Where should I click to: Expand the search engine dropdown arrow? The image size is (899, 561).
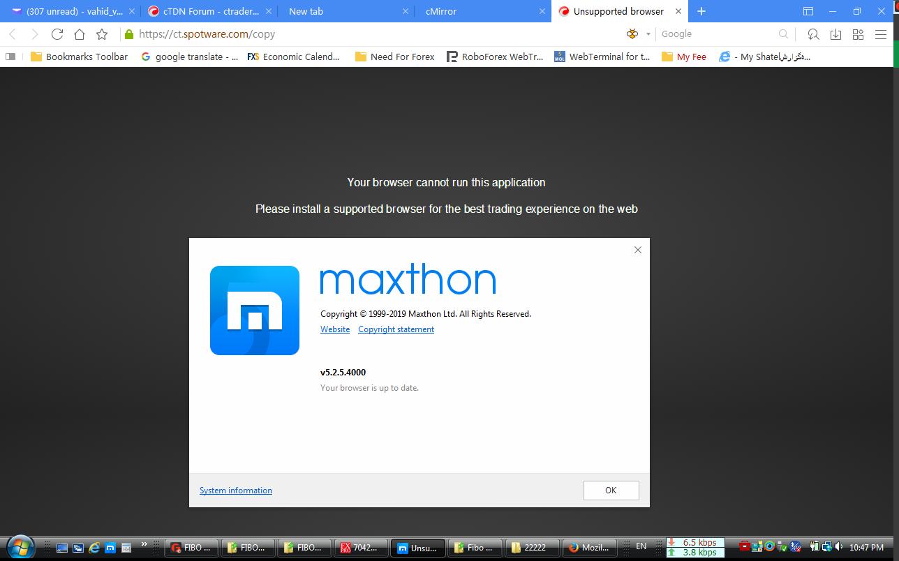(648, 34)
